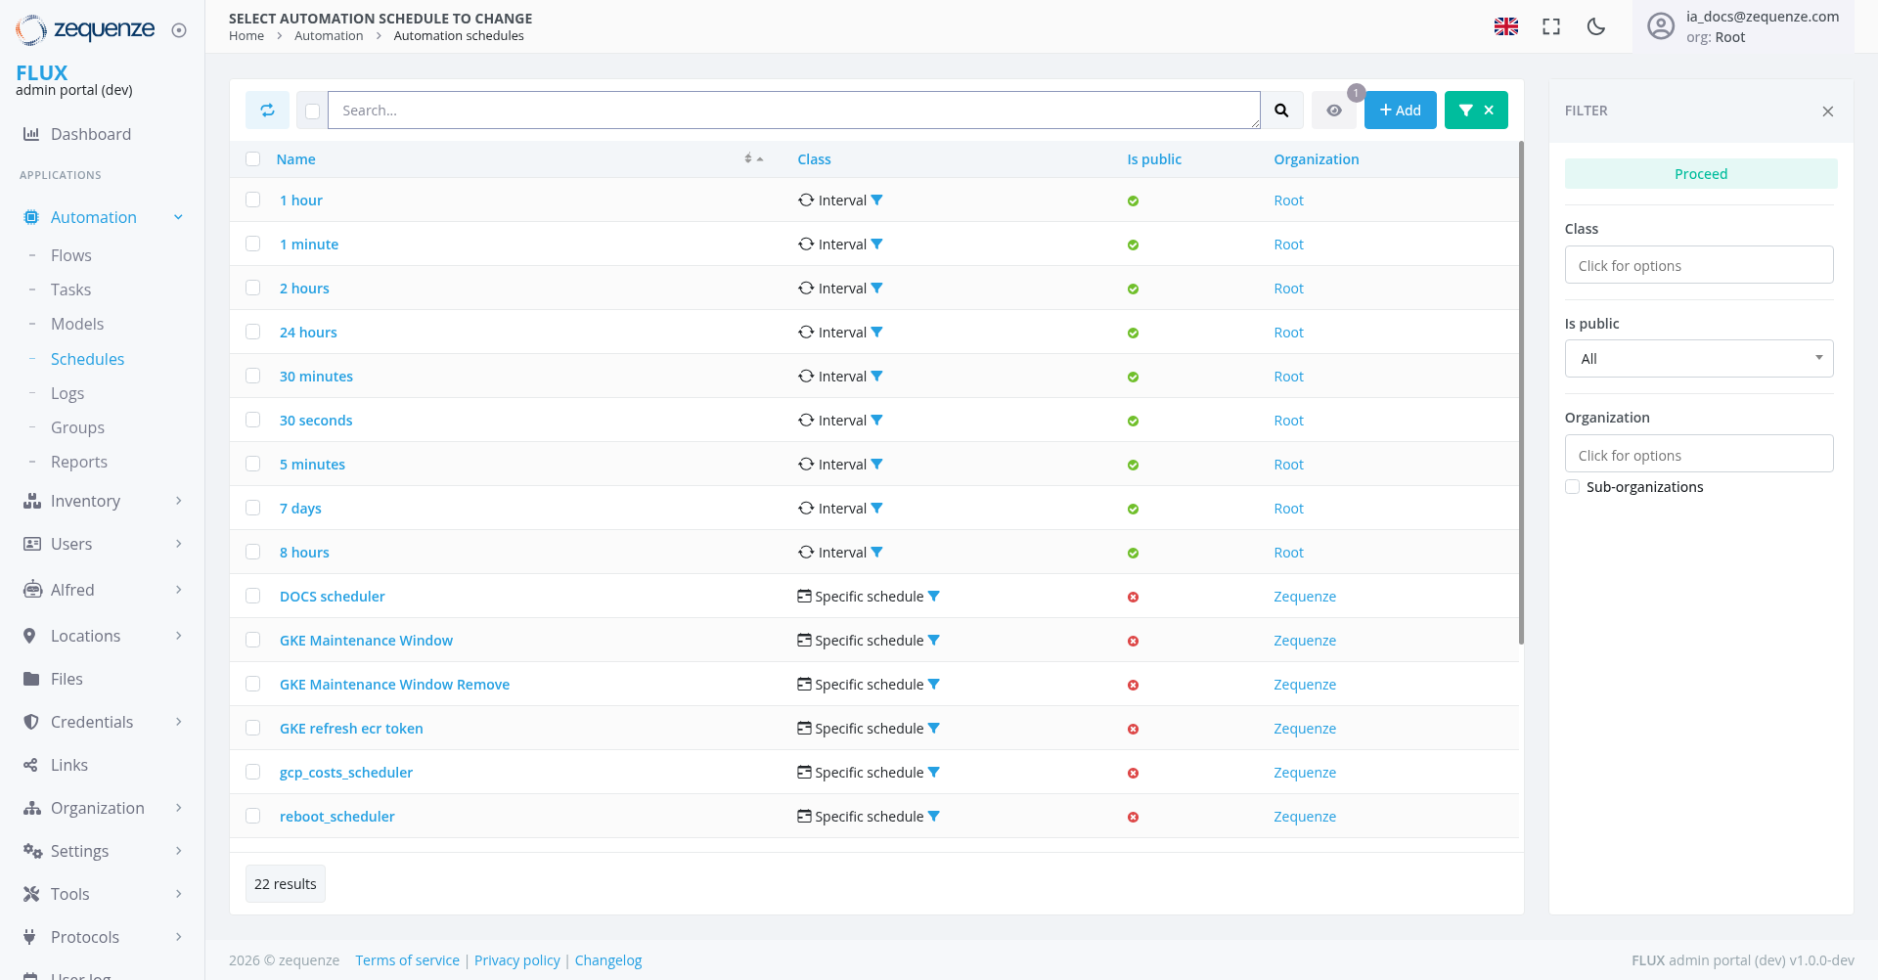
Task: Click the search magnifier icon
Action: click(1282, 110)
